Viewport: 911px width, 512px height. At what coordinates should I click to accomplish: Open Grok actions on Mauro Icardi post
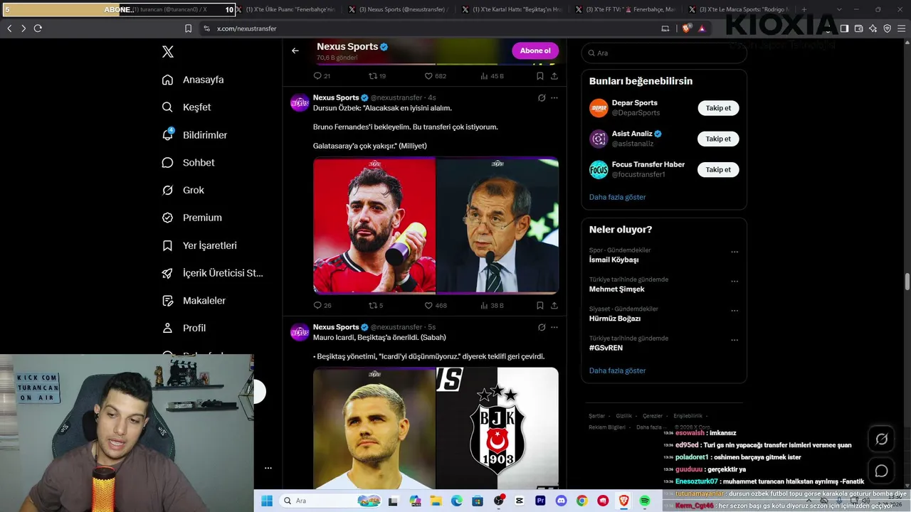tap(542, 328)
